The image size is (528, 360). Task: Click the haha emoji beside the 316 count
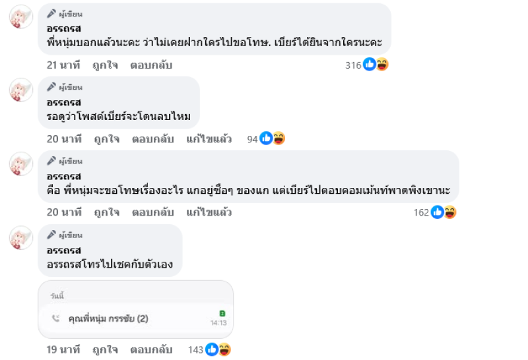point(381,65)
